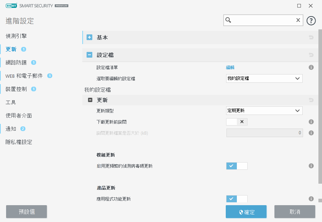Viewport: 322px width, 222px height.
Task: Click info icon for 啟用更頻繁的偵測病毒碼更新
Action: point(311,166)
